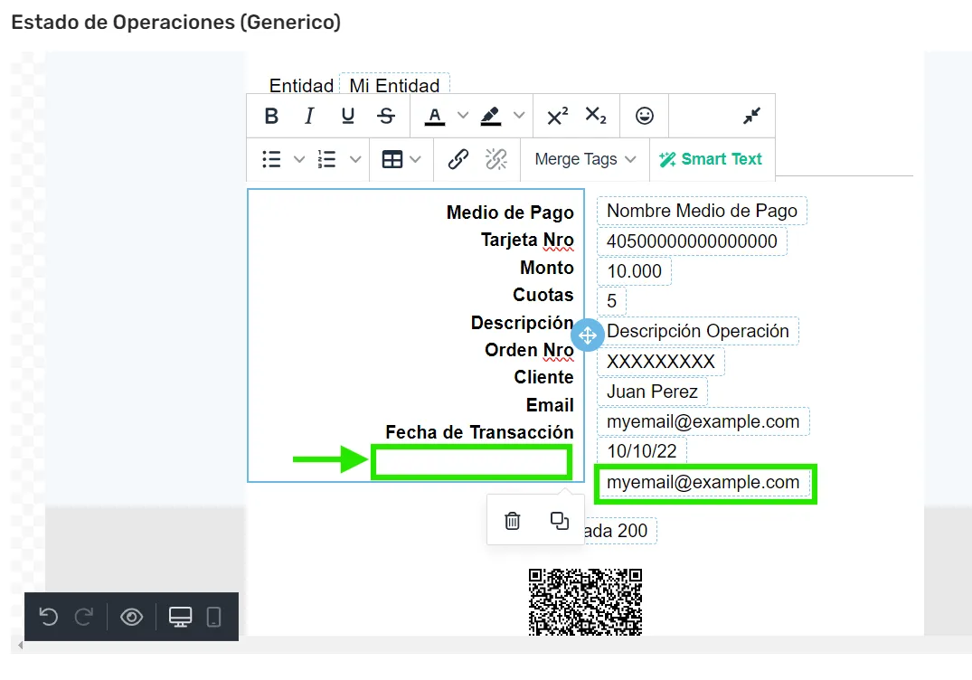972x680 pixels.
Task: Select the XXXXXXXXX order number value
Action: click(661, 362)
